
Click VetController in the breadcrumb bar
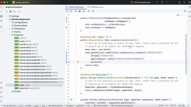point(101,106)
